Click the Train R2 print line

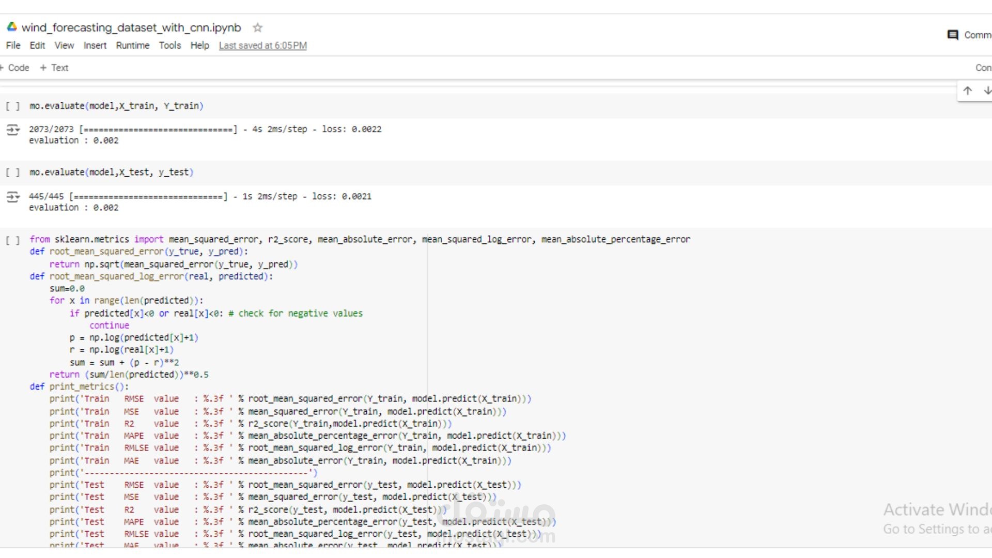pyautogui.click(x=251, y=424)
